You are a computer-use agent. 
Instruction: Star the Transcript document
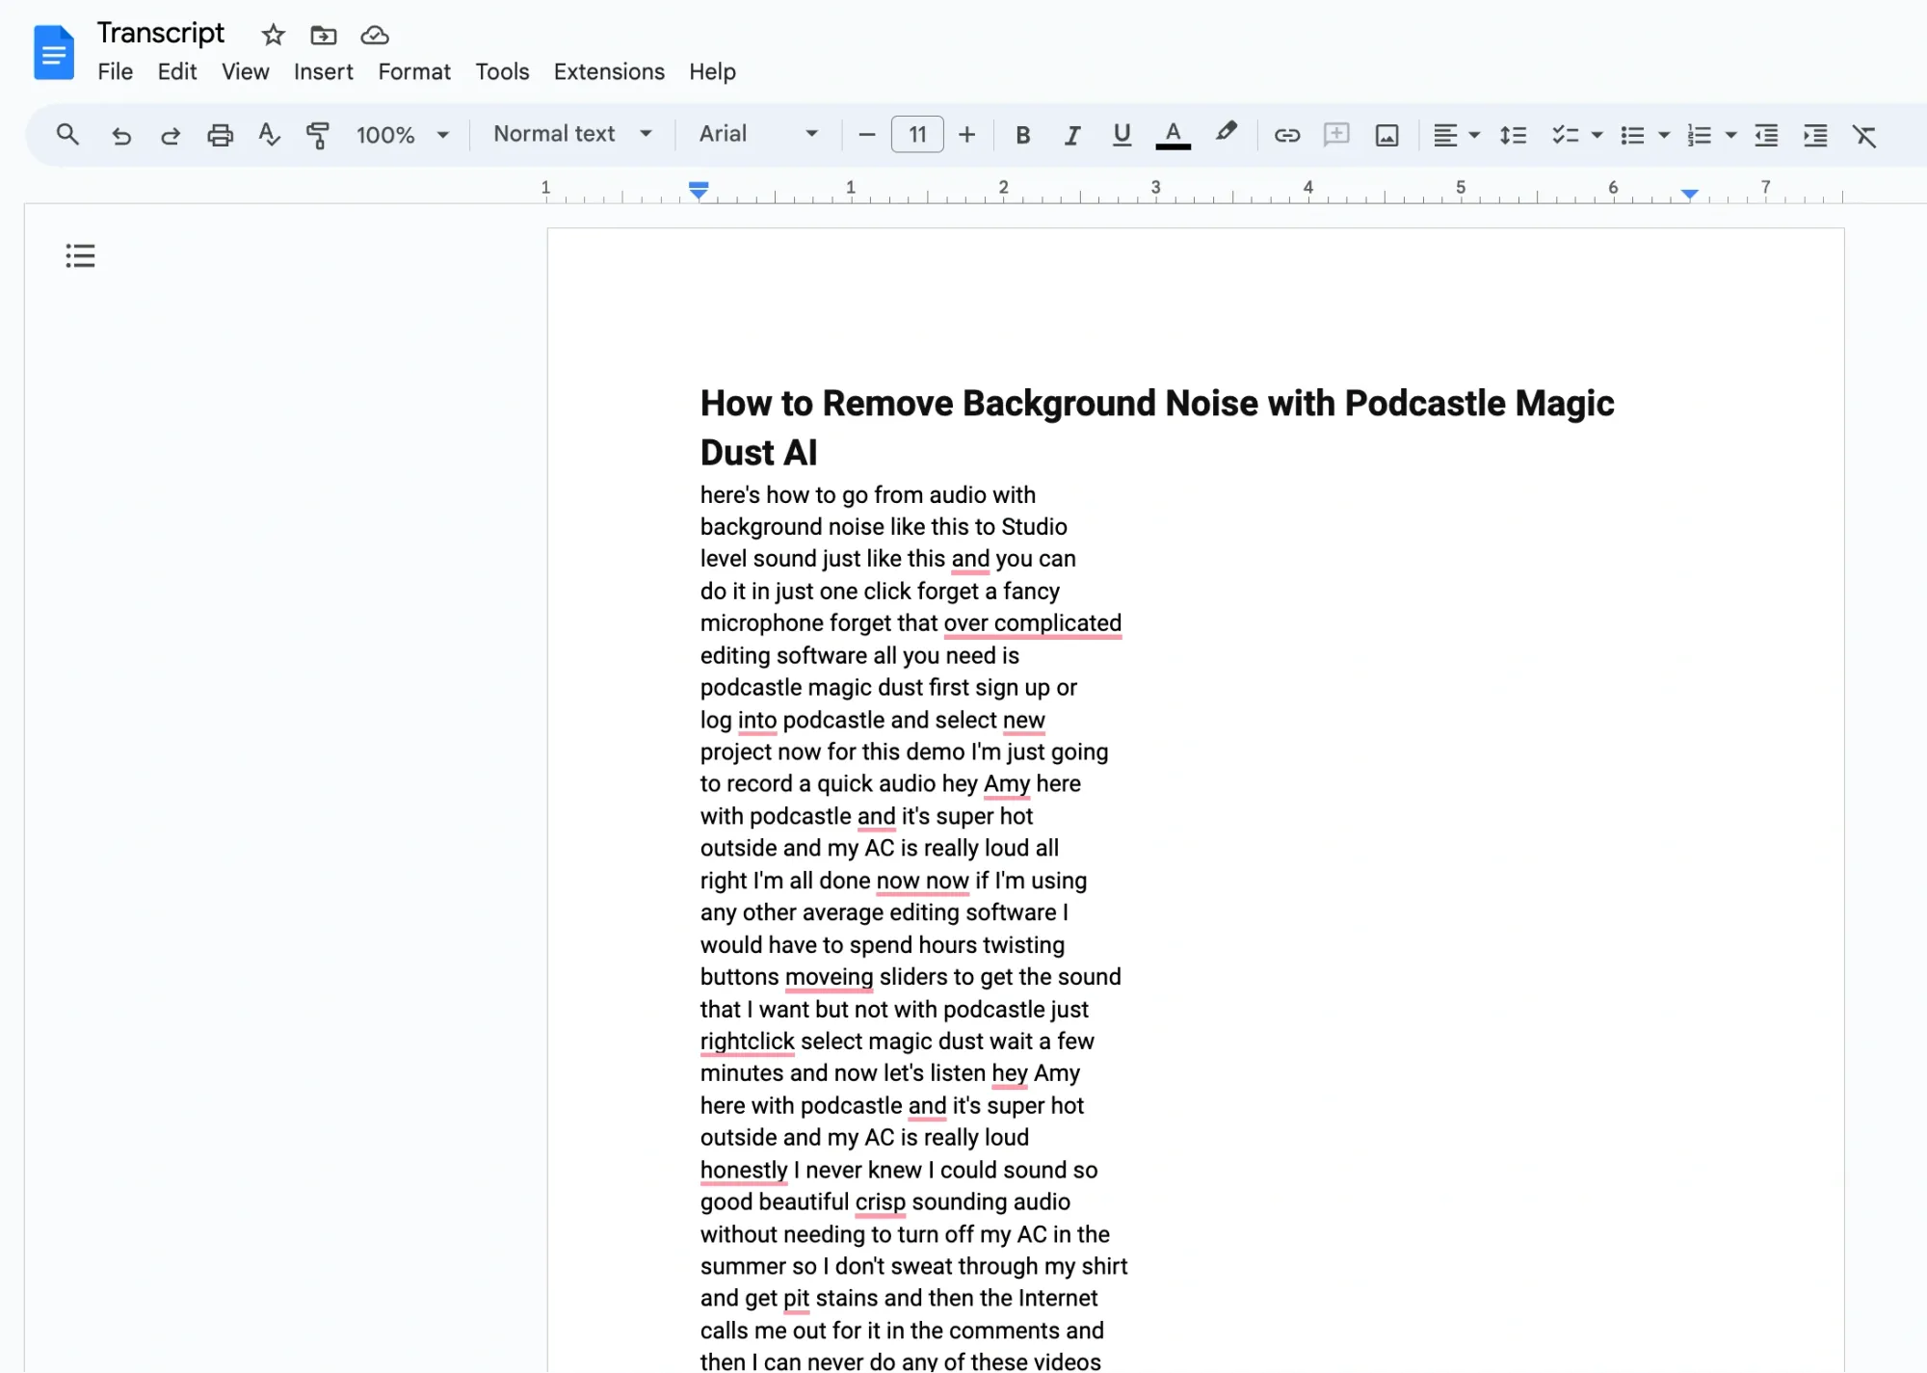pyautogui.click(x=273, y=36)
